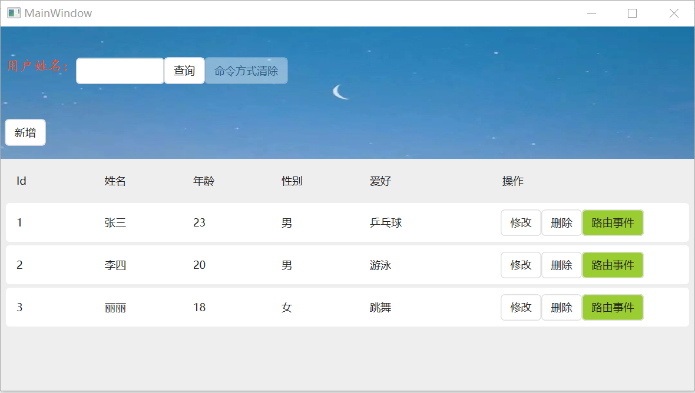This screenshot has width=695, height=393.
Task: Click 修改 on row for 张三
Action: pos(521,222)
